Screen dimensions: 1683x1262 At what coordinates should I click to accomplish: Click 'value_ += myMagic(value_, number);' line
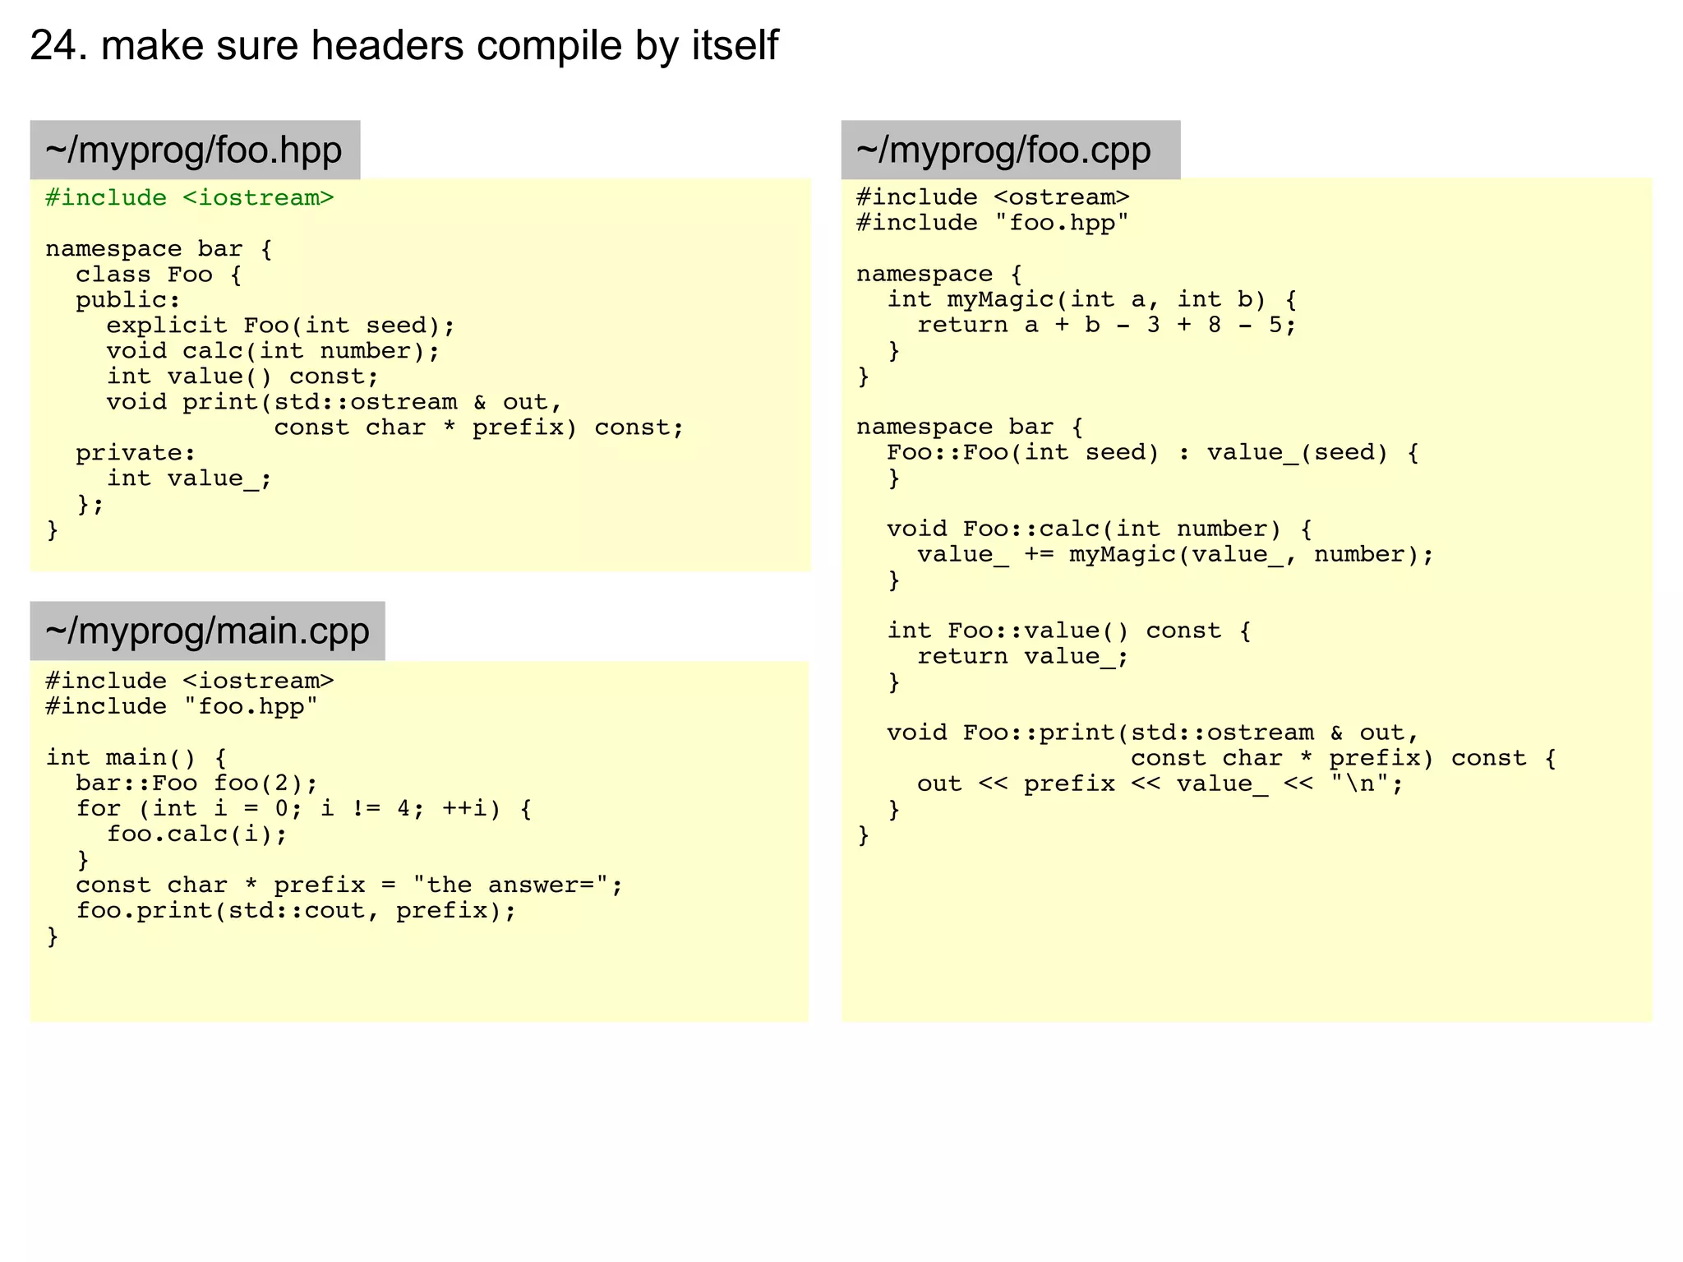tap(1176, 554)
